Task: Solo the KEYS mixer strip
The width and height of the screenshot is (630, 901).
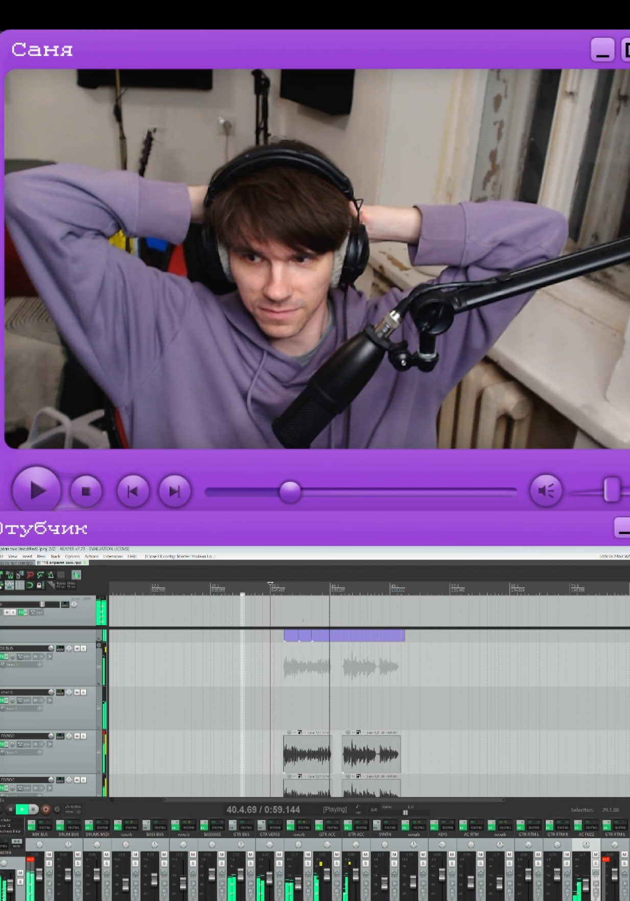Action: (x=452, y=863)
